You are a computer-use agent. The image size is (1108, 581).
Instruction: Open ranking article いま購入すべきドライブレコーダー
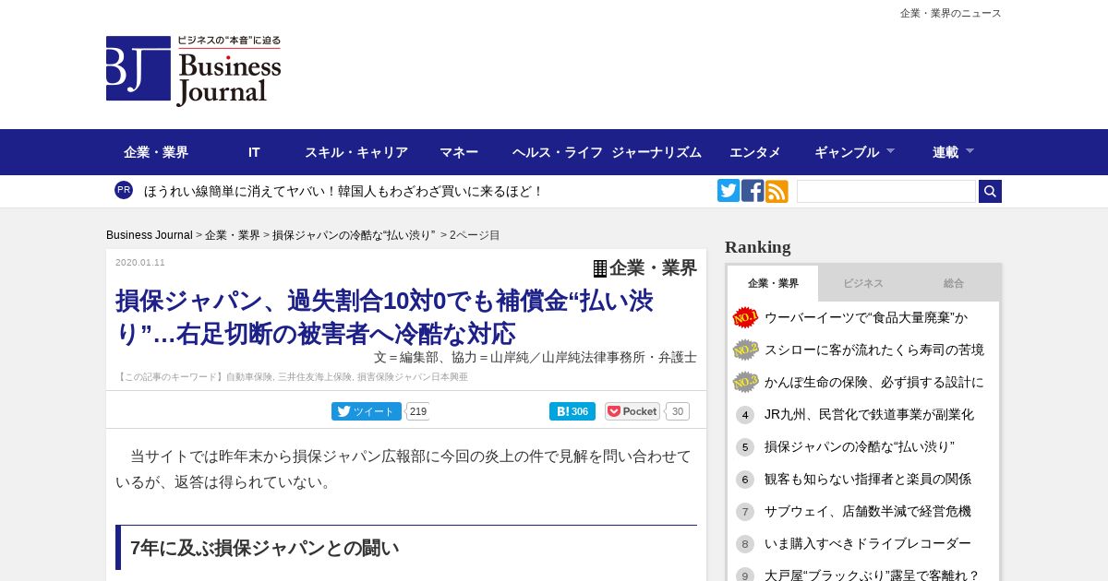pyautogui.click(x=868, y=543)
